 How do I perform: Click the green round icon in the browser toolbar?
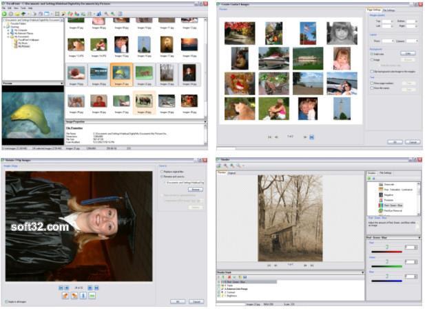tap(4, 14)
